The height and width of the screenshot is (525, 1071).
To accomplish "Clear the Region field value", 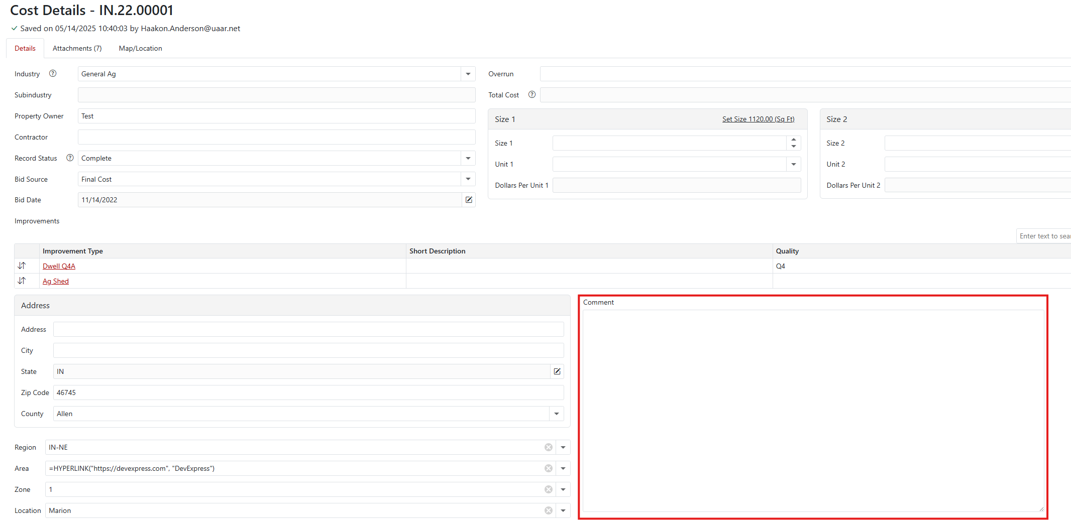I will coord(549,447).
